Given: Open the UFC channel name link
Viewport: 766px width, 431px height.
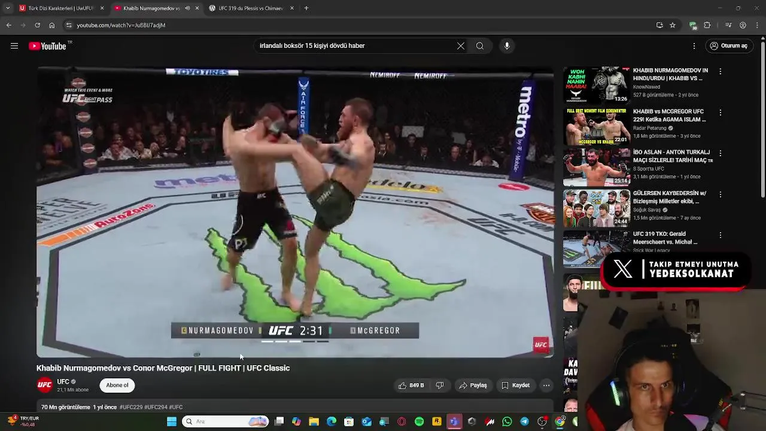Looking at the screenshot, I should click(63, 382).
